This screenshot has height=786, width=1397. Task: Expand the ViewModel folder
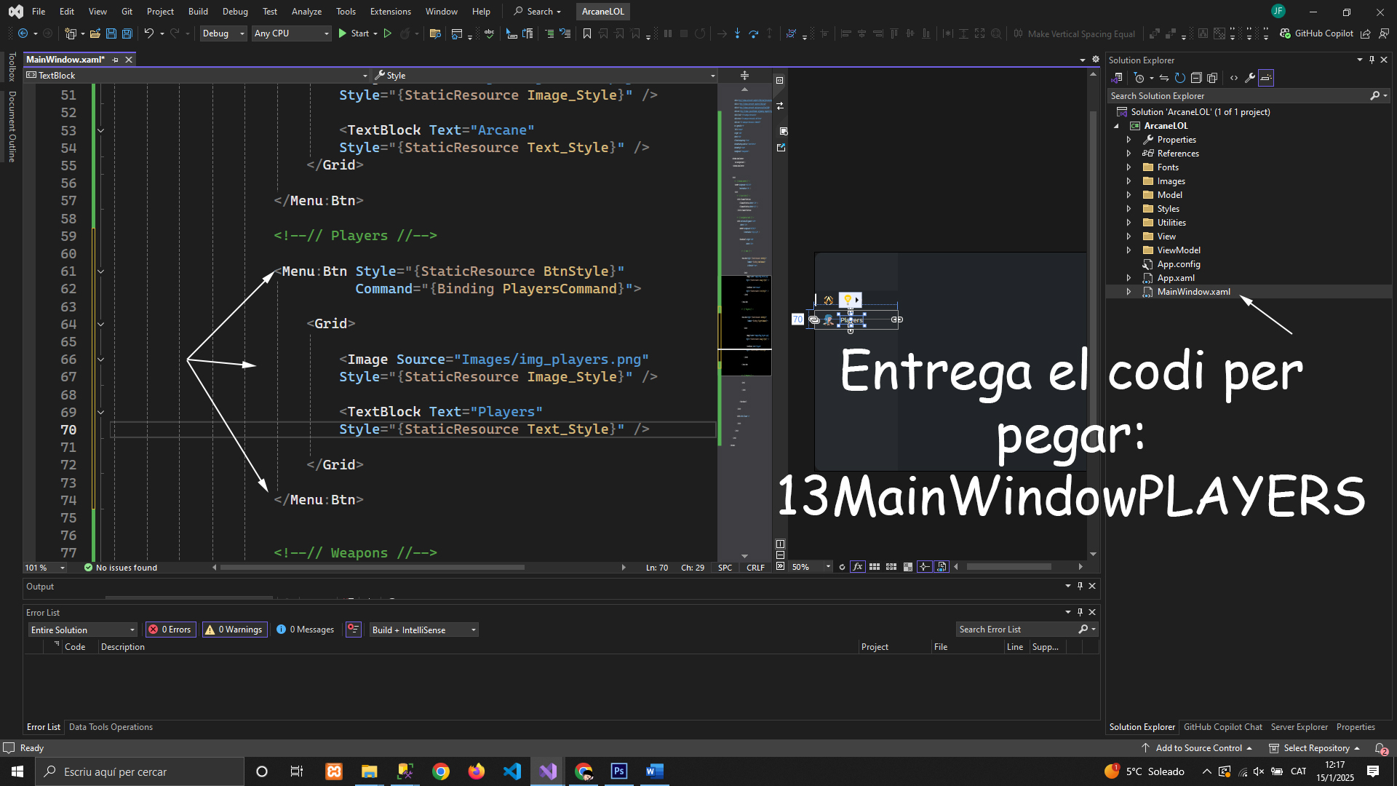pyautogui.click(x=1129, y=250)
